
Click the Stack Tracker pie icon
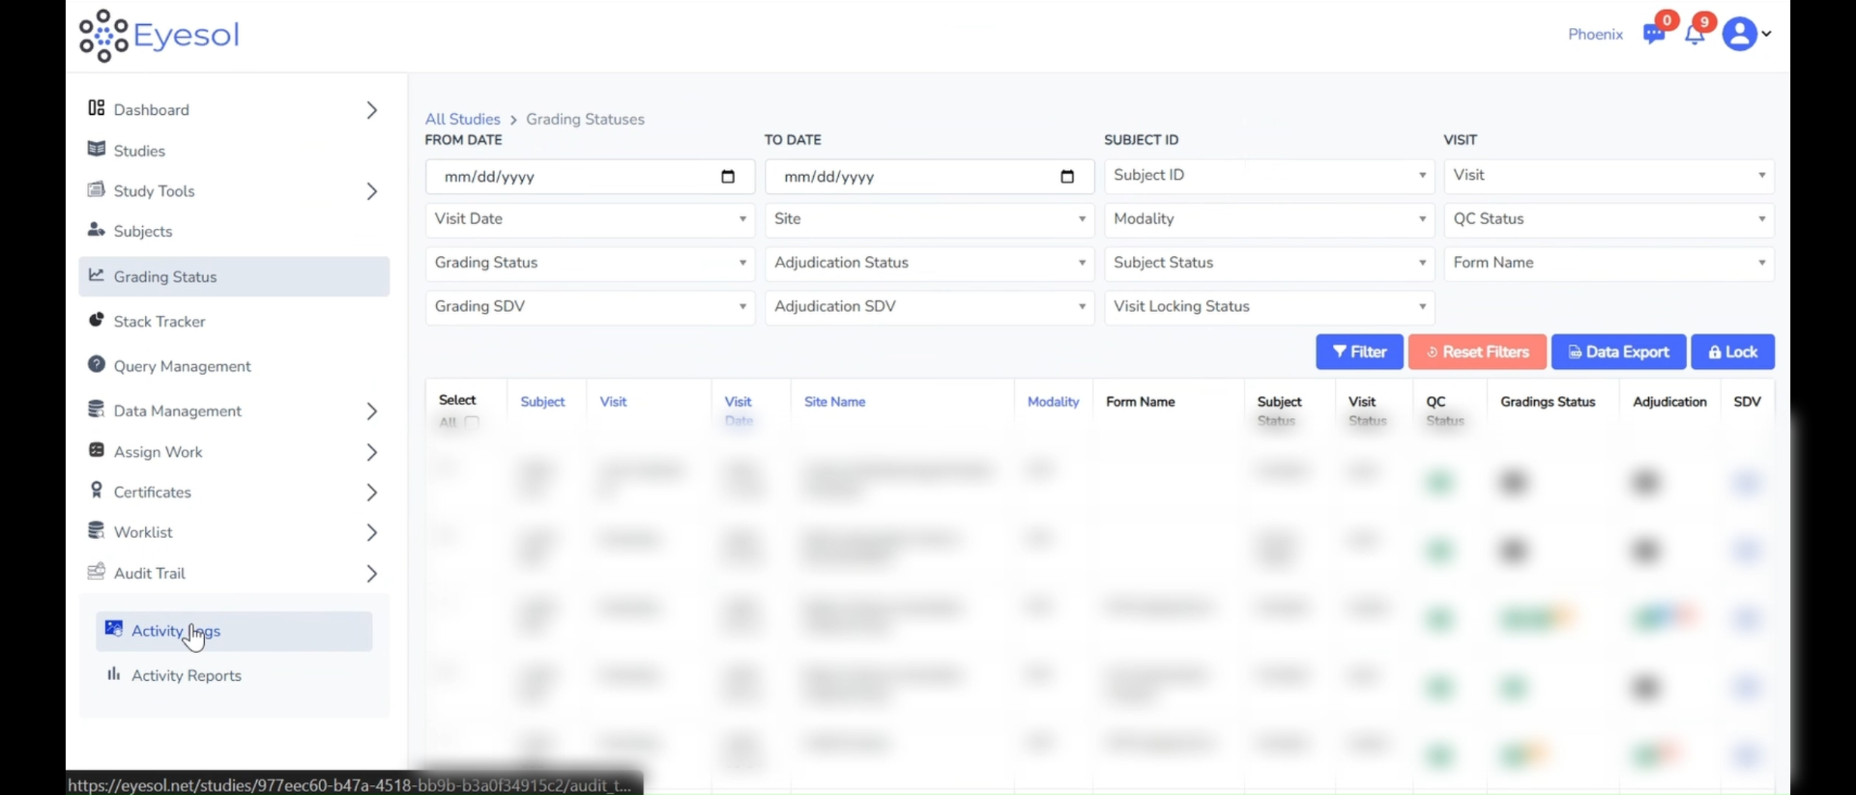click(97, 321)
